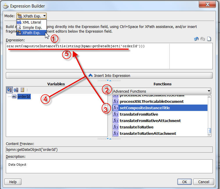Image resolution: width=220 pixels, height=189 pixels.
Task: Click the abc type icon beside orderId
Action: coord(14,96)
